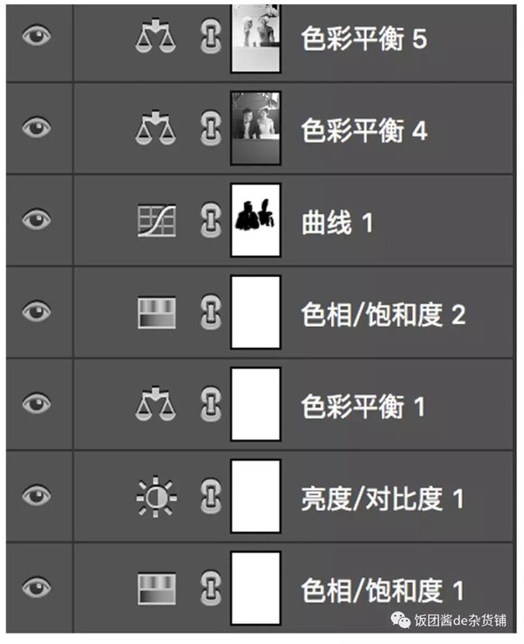Click the 色相/饱和度 2 adjustment icon
This screenshot has height=644, width=524.
156,313
